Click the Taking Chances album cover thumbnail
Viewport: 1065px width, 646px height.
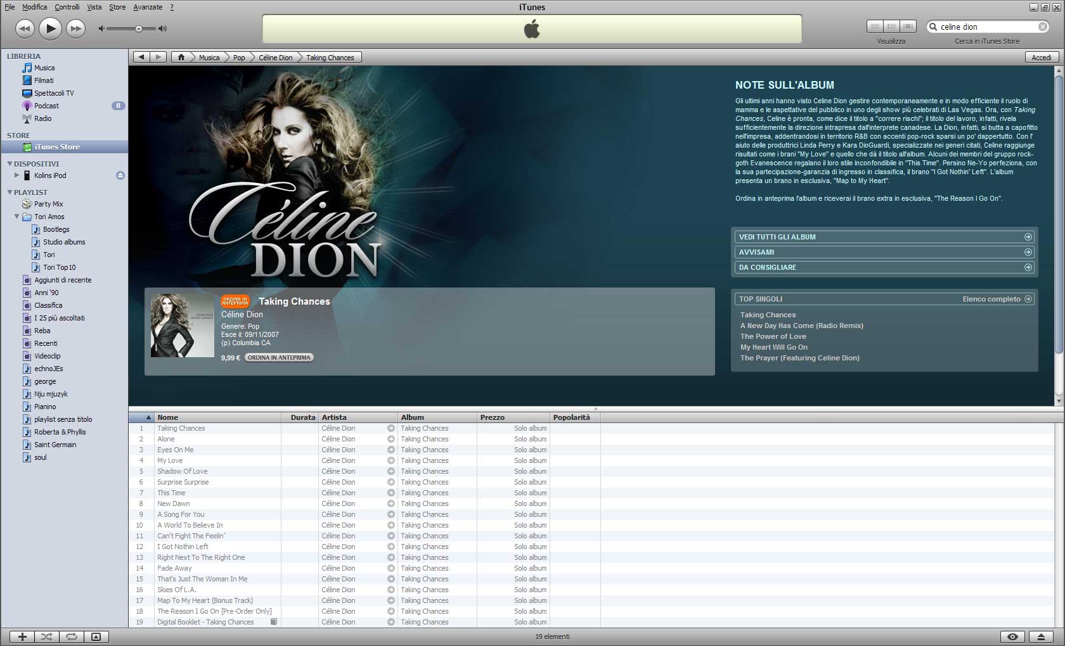coord(183,325)
